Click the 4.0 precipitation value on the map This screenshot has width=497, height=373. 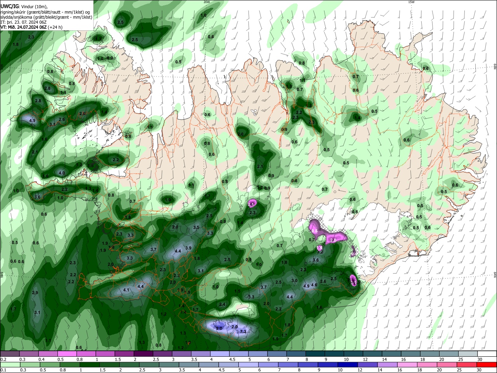[x=61, y=173]
